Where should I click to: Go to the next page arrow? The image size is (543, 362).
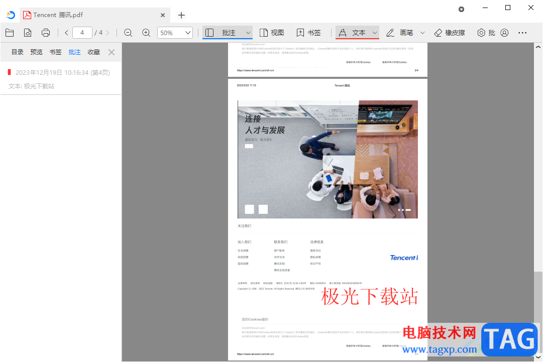pos(107,33)
